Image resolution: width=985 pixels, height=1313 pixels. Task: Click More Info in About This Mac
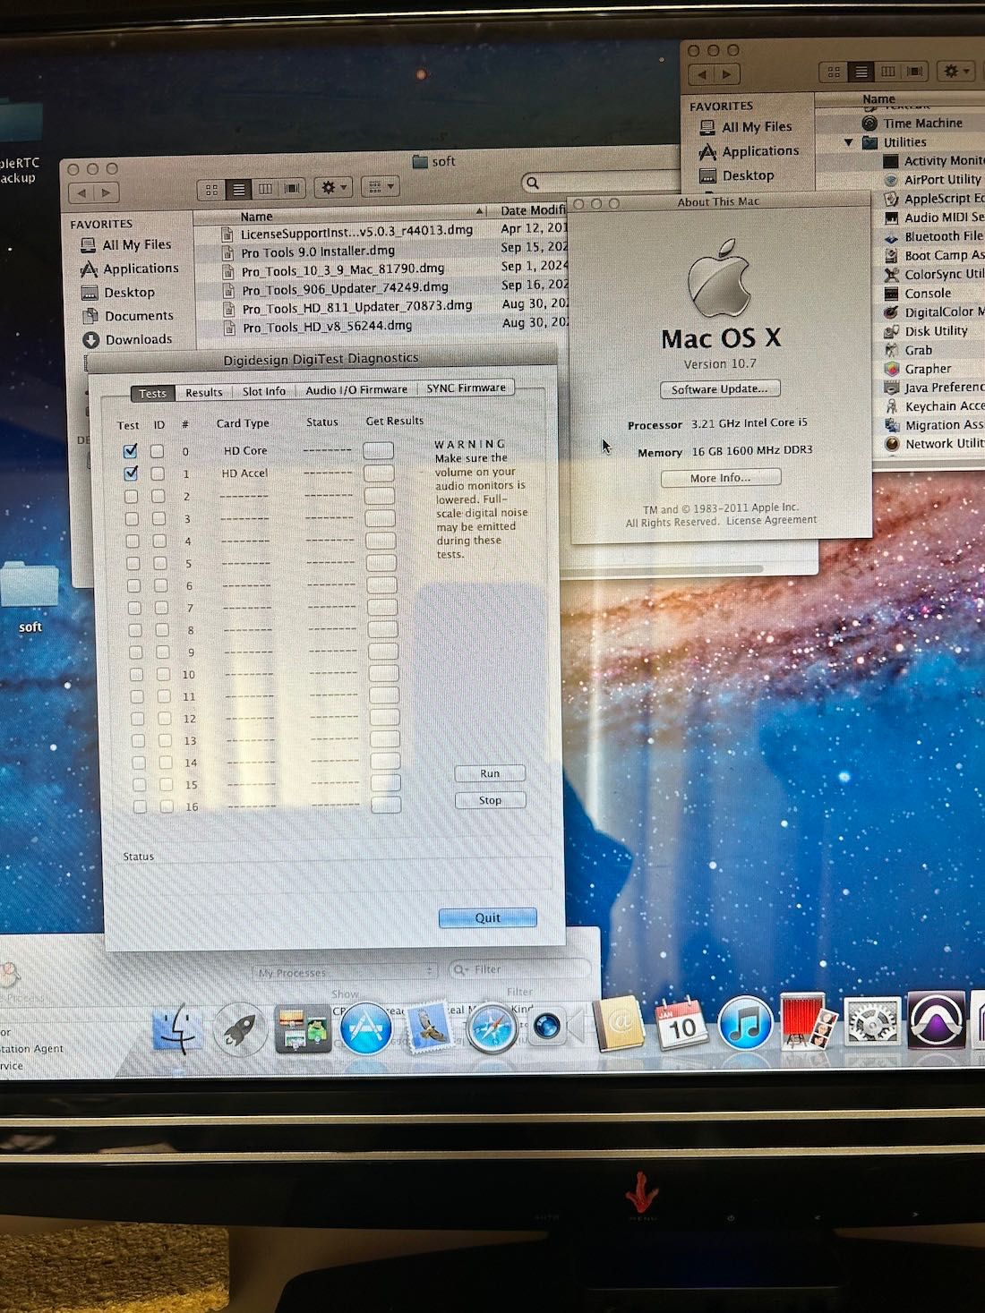[720, 478]
